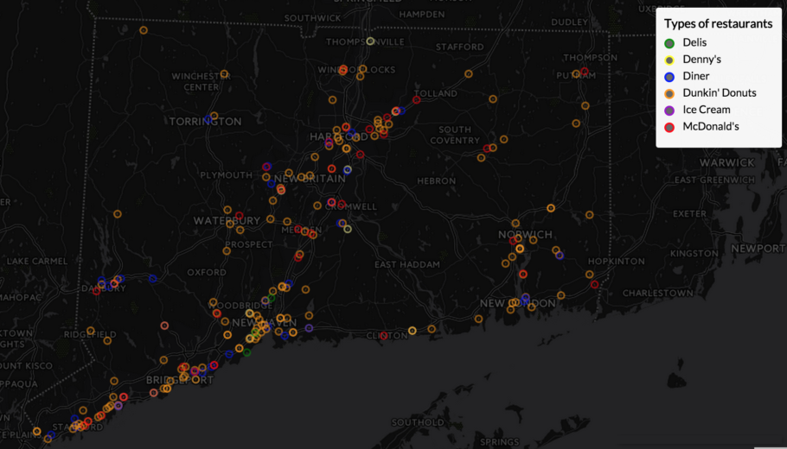This screenshot has height=449, width=787.
Task: Click the 'TORRINGTON' map label
Action: click(x=205, y=122)
